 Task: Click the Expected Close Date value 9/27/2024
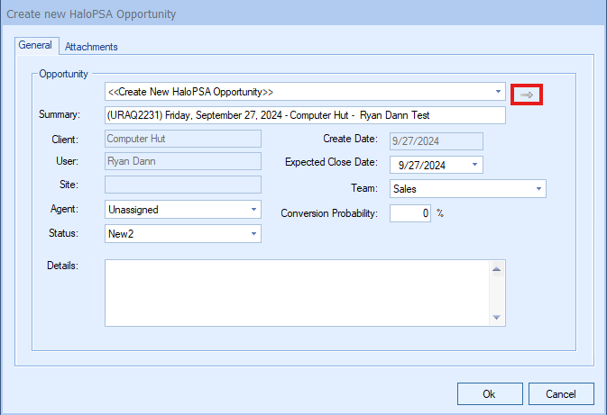422,165
